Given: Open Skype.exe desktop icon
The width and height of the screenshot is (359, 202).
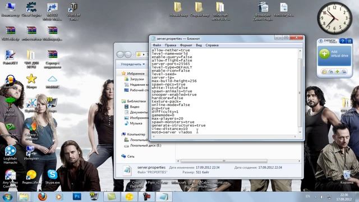Looking at the screenshot, I should click(52, 177).
